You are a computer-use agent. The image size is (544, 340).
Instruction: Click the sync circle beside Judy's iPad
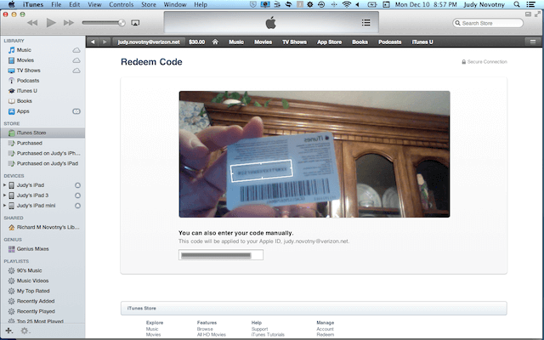pyautogui.click(x=77, y=185)
